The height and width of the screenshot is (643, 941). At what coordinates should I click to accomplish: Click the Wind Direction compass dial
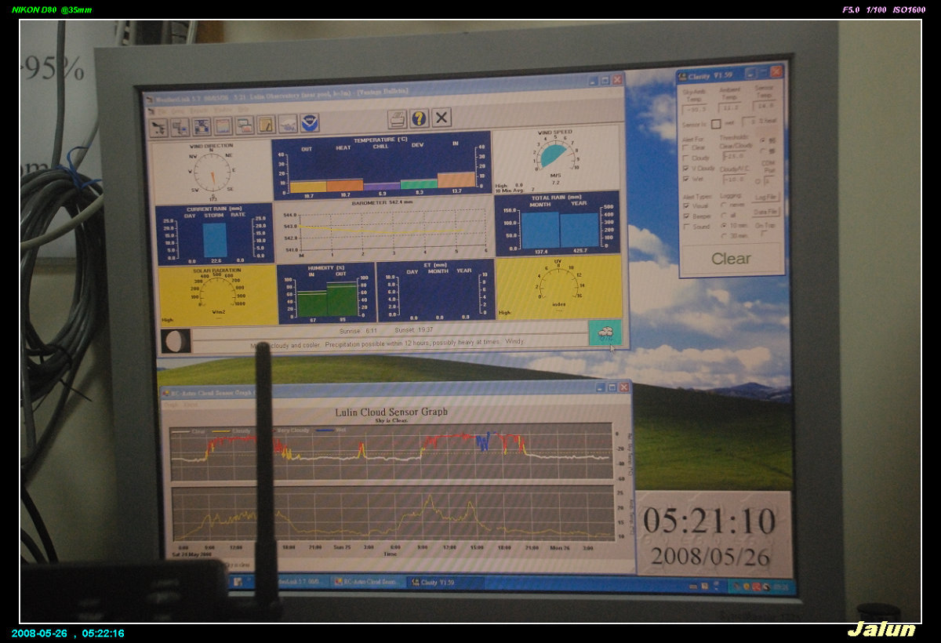point(211,173)
